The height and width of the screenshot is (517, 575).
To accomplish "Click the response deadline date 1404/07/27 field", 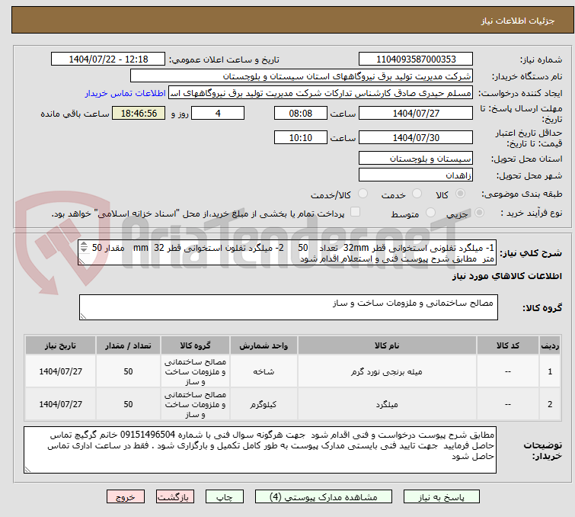I will point(416,113).
